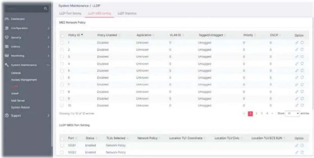
Task: Click the sidebar search input field
Action: (x=24, y=9)
